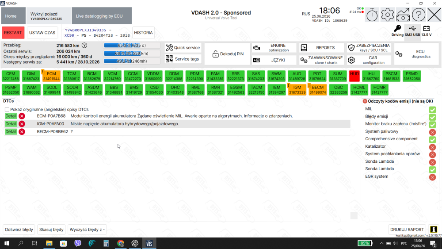442x249 pixels.
Task: Click Wyczyść błędy z - button
Action: coord(87,230)
